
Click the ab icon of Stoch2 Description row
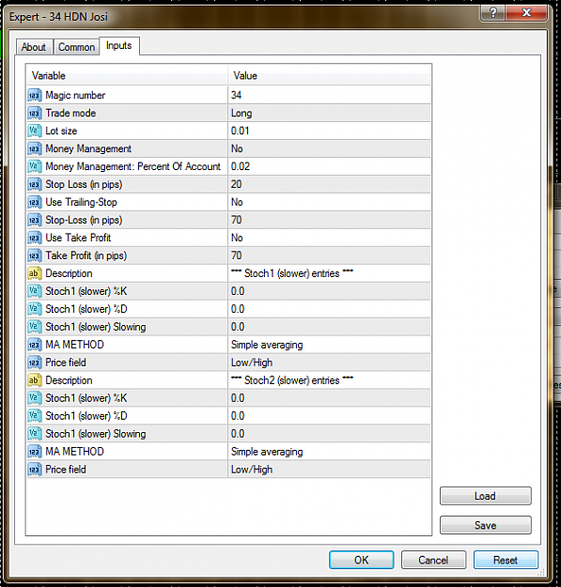point(34,380)
